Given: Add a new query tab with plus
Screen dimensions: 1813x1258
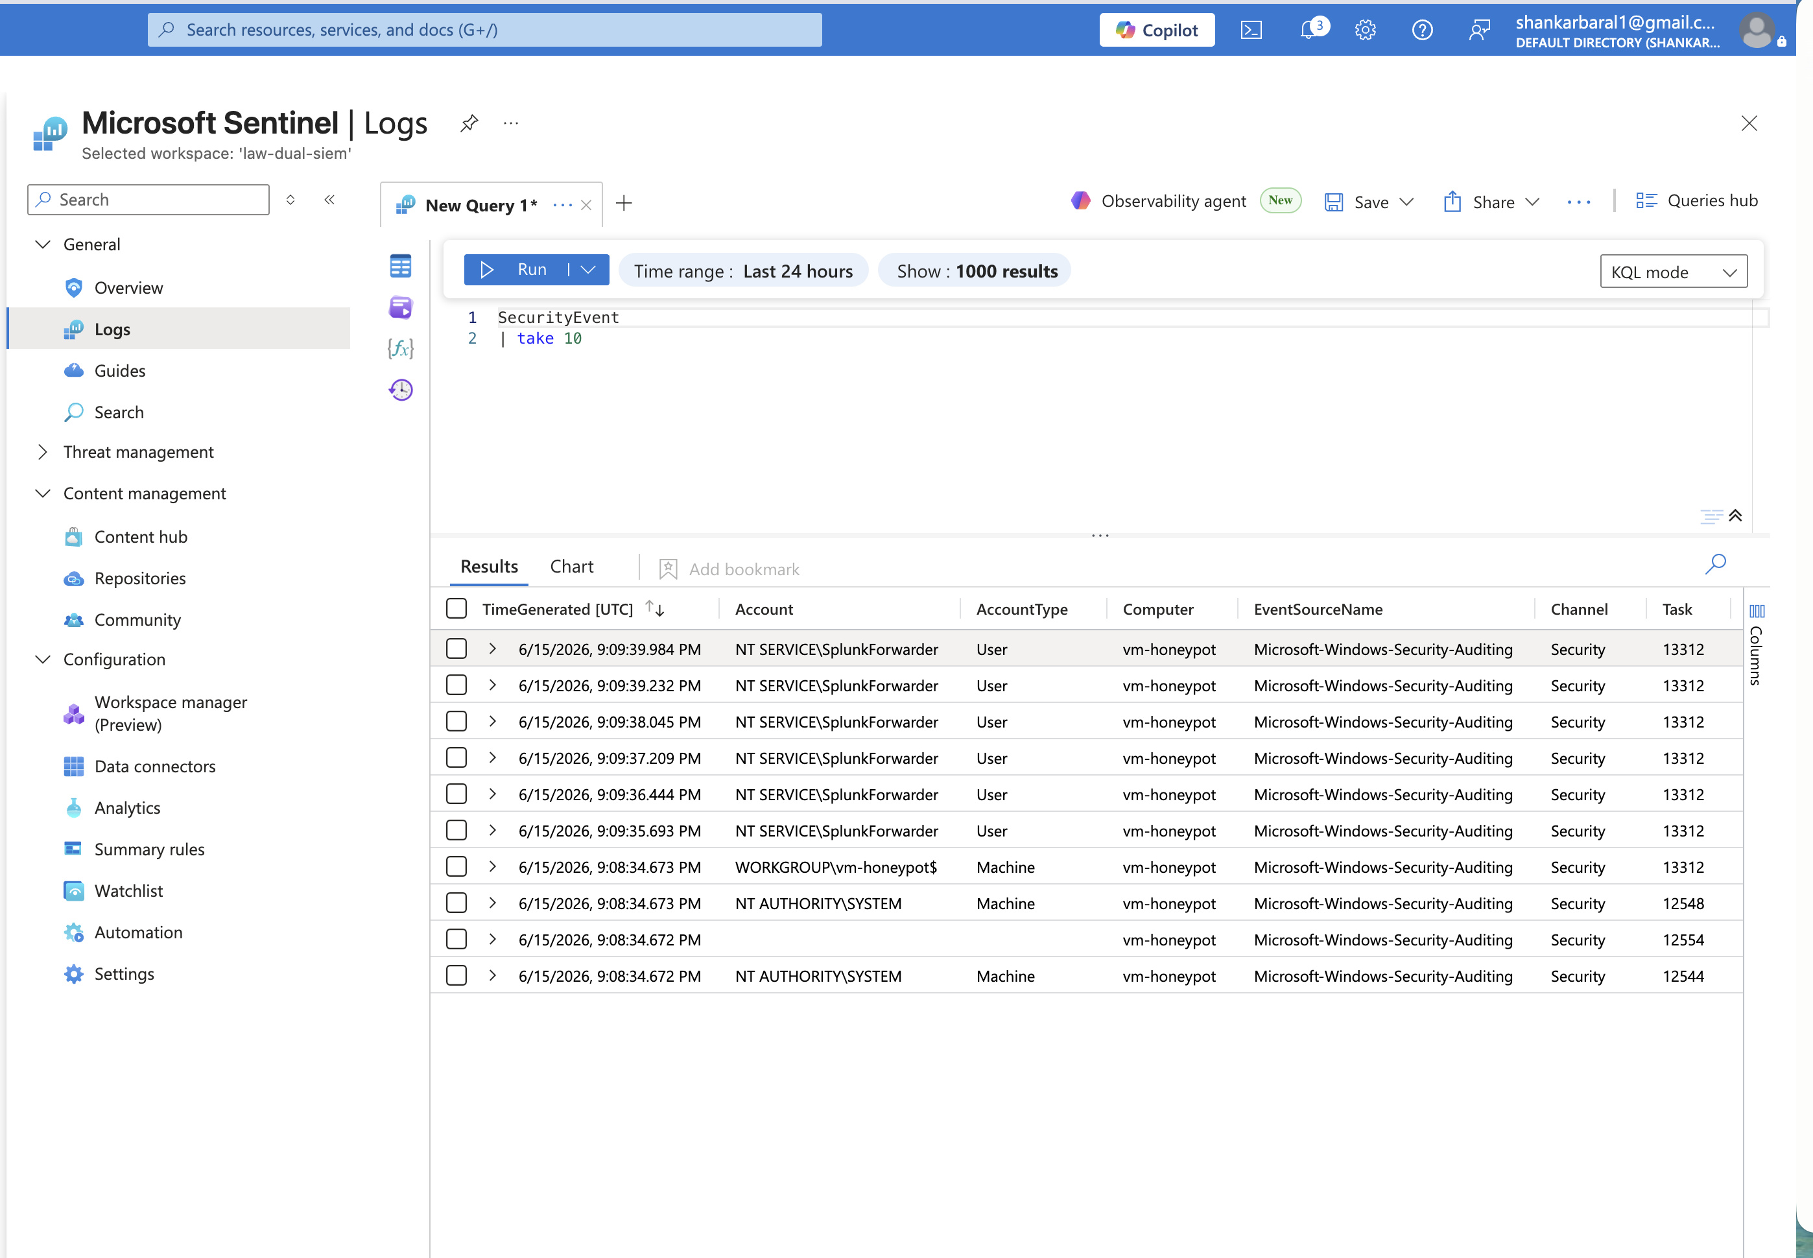Looking at the screenshot, I should 624,204.
